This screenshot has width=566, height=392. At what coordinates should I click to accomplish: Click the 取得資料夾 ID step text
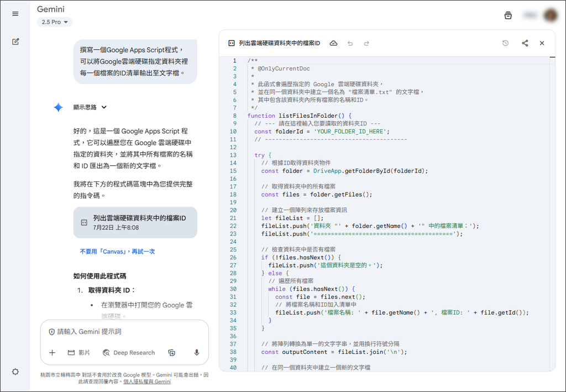[112, 290]
